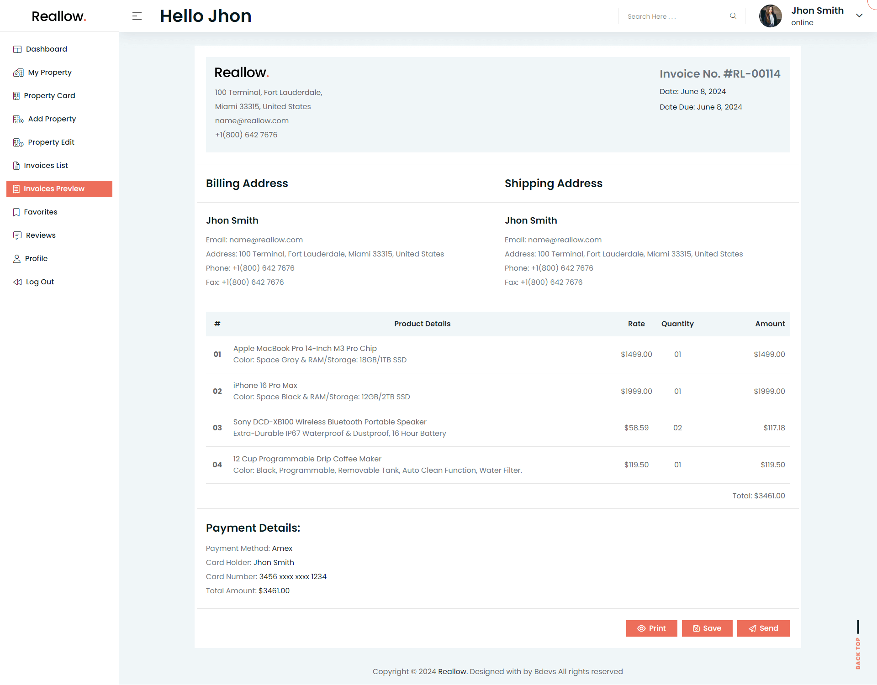Viewport: 877px width, 685px height.
Task: Open the Invoices List menu item
Action: click(46, 166)
